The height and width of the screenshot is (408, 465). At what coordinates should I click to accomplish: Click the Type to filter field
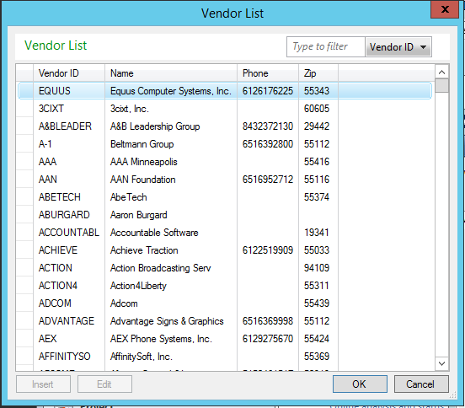[326, 46]
